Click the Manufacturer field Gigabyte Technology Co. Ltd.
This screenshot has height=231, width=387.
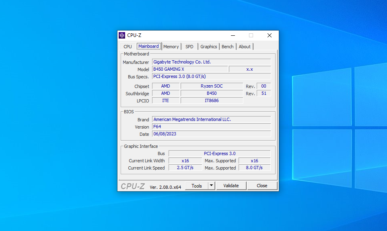pos(211,62)
